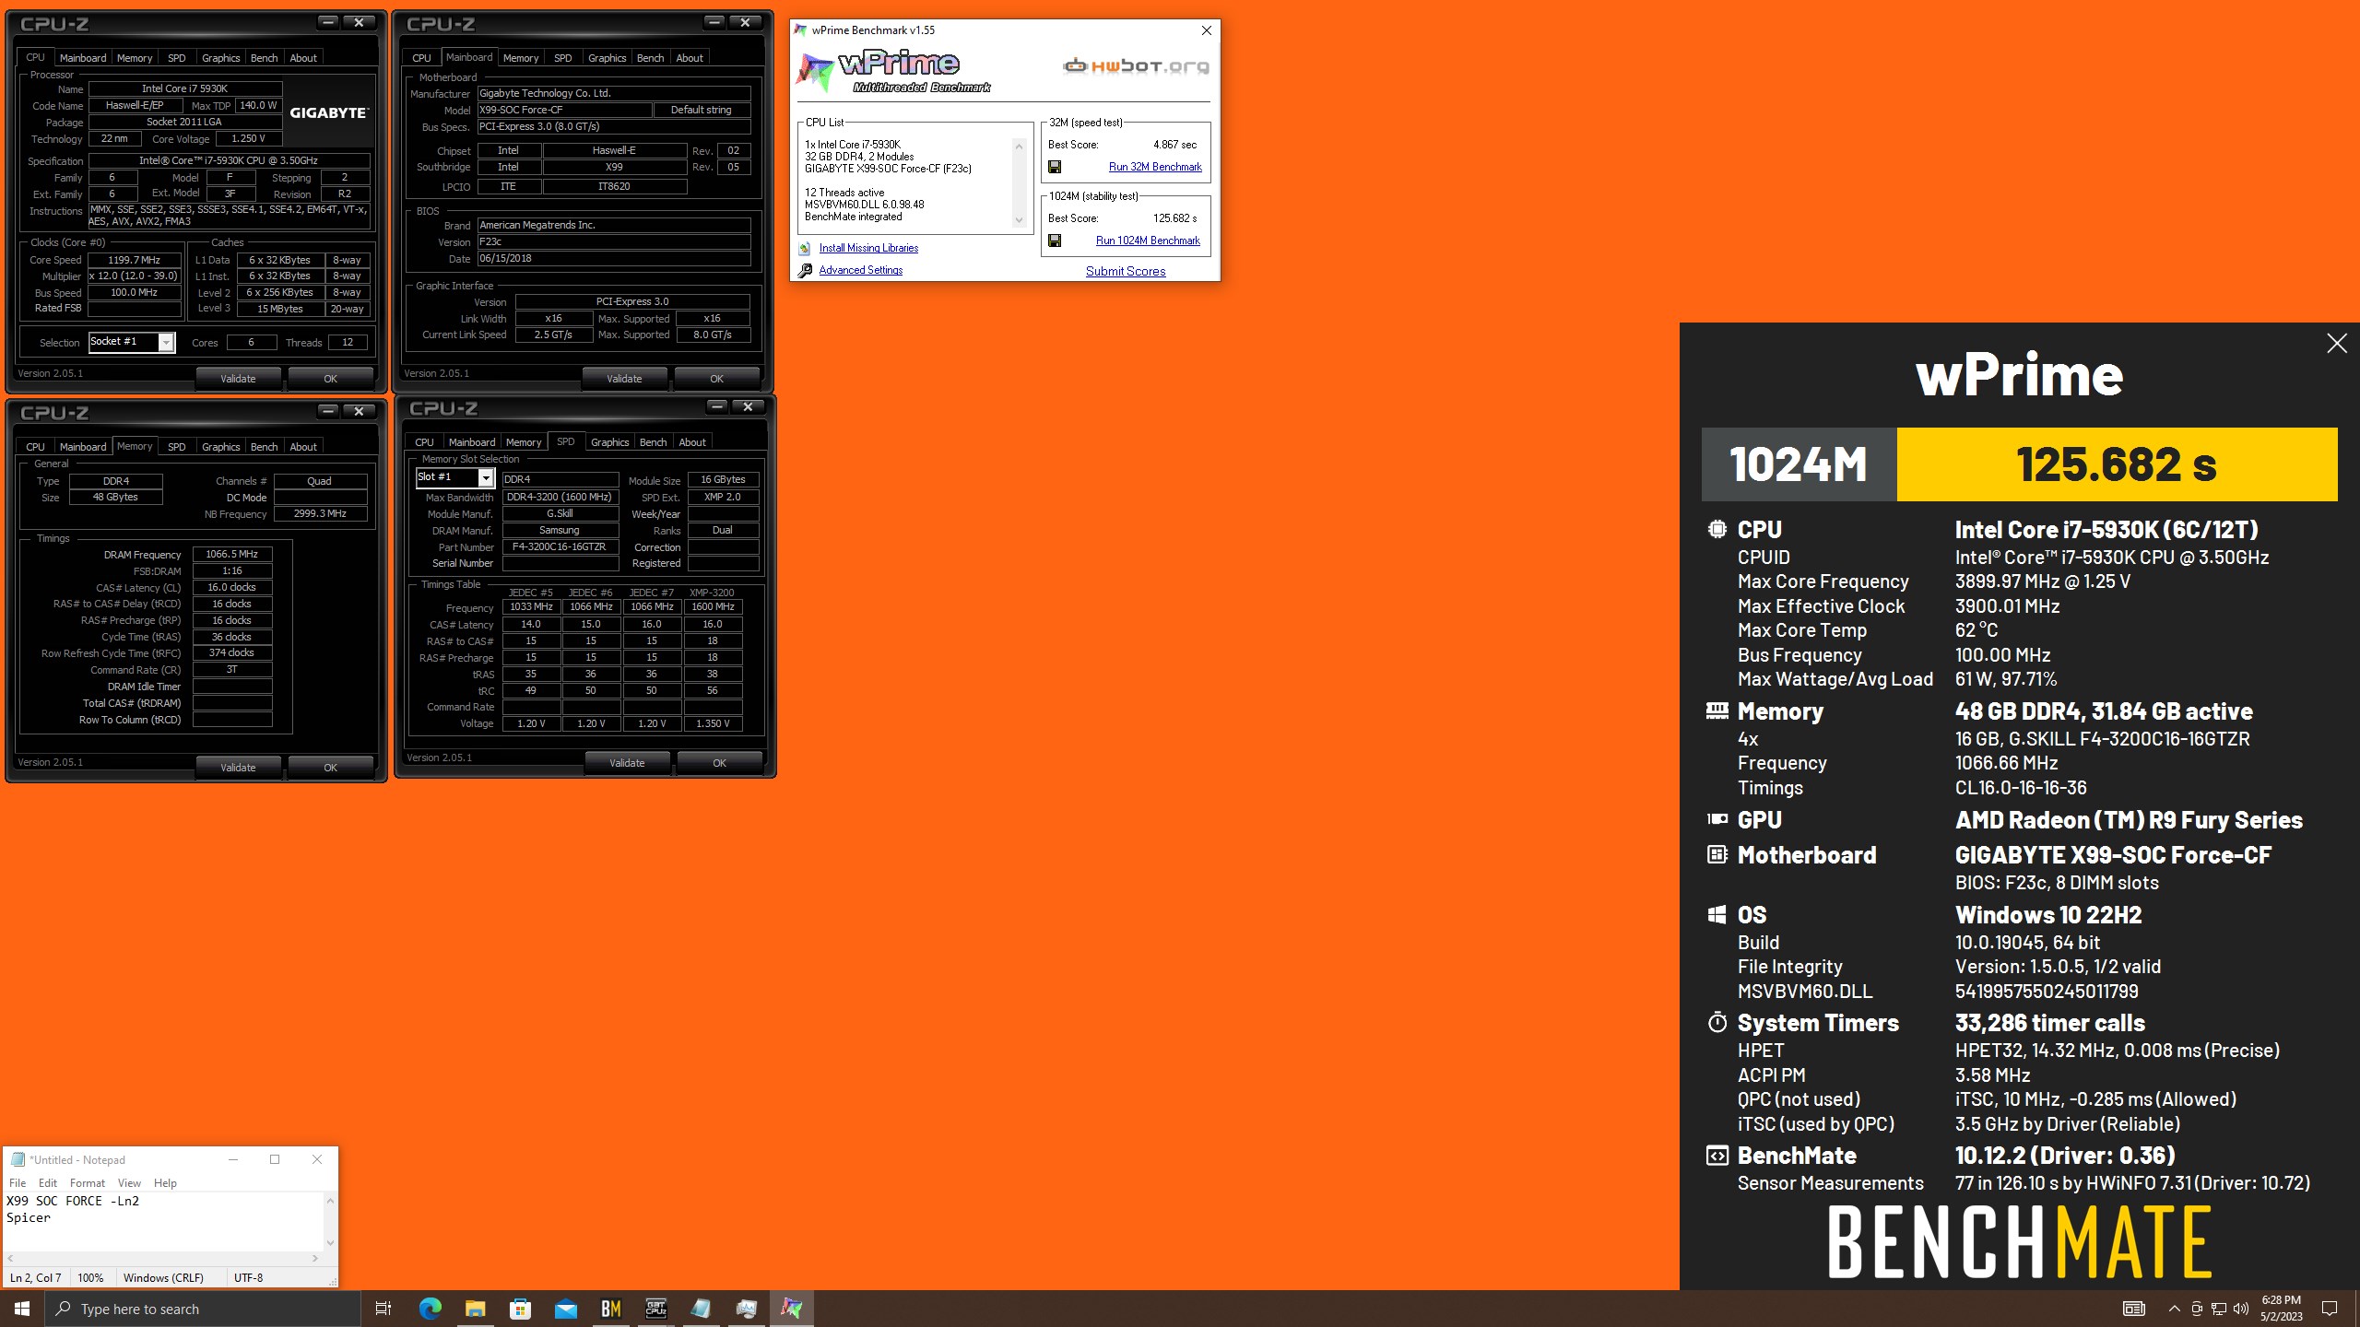Switch to SPD tab in CPU-Z Memory window
This screenshot has width=2360, height=1327.
pyautogui.click(x=176, y=447)
